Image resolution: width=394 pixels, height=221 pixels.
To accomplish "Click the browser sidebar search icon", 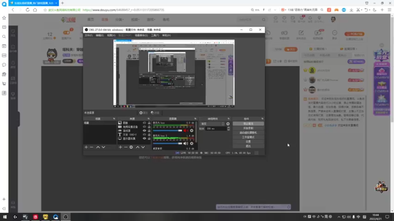I will 4,36.
